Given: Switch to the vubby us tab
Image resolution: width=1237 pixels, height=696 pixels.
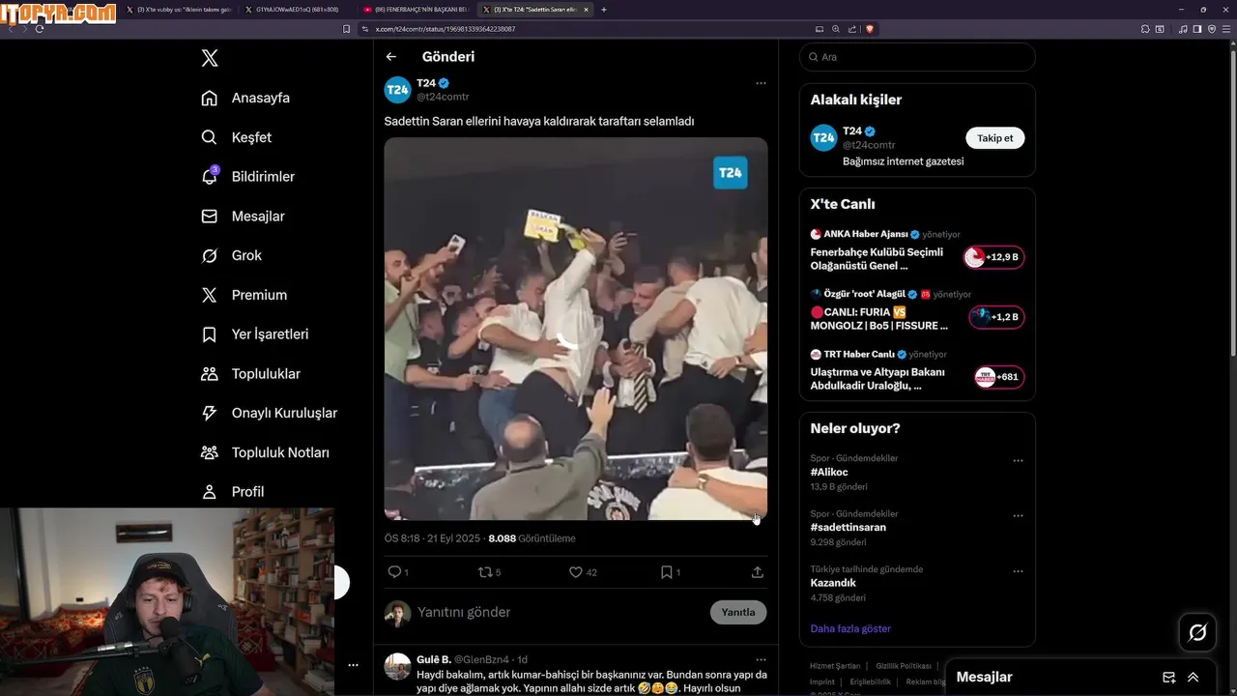Looking at the screenshot, I should tap(179, 10).
